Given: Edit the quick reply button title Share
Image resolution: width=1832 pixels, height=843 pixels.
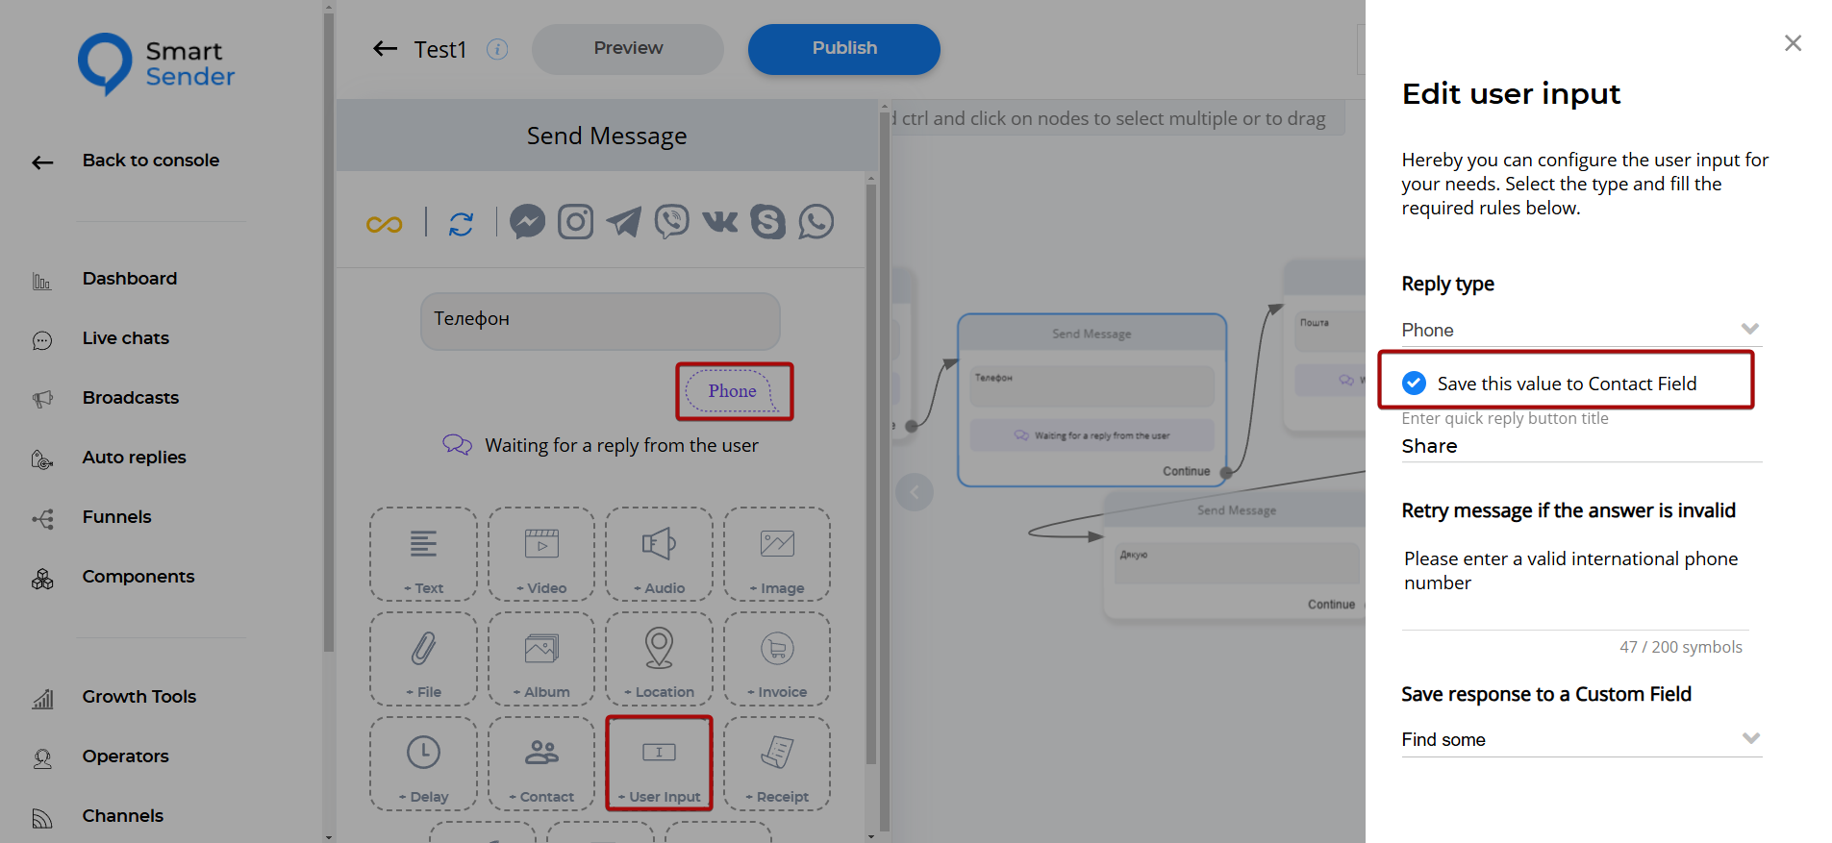Looking at the screenshot, I should [x=1582, y=446].
